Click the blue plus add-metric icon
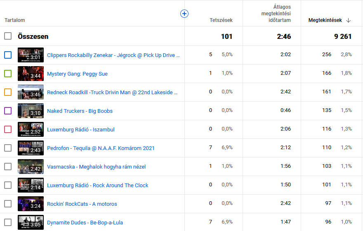This screenshot has width=363, height=231. point(184,14)
